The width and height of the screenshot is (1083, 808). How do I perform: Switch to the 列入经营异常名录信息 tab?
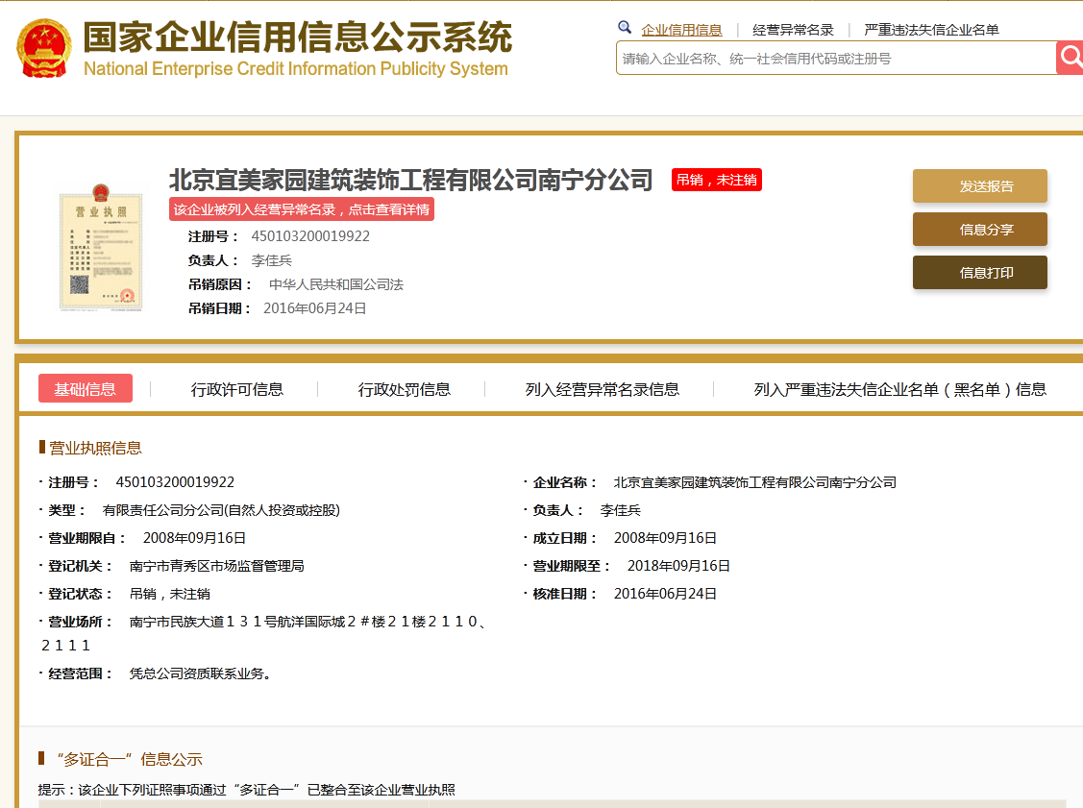603,389
